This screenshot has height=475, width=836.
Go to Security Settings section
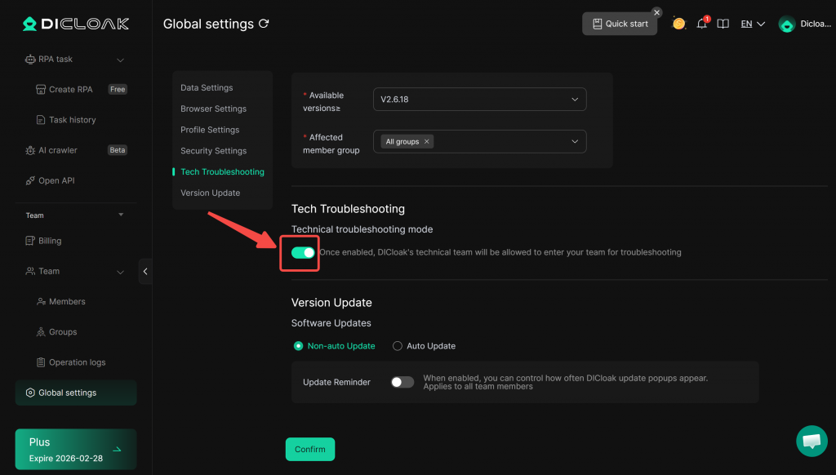(x=213, y=151)
